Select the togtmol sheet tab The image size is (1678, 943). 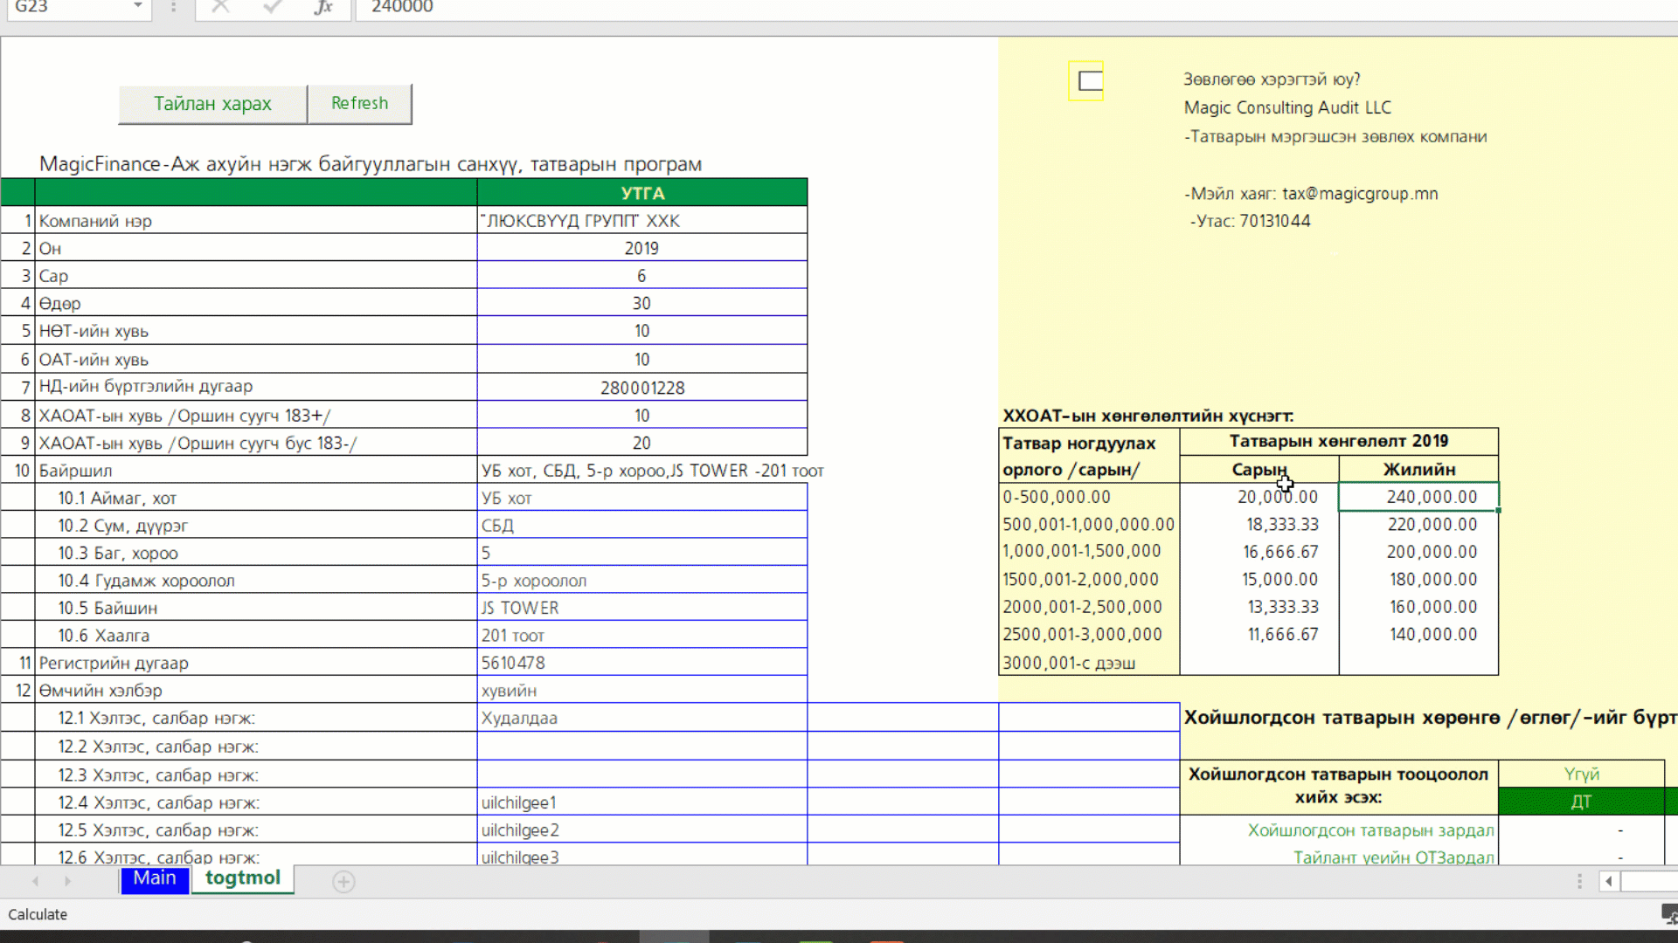243,878
